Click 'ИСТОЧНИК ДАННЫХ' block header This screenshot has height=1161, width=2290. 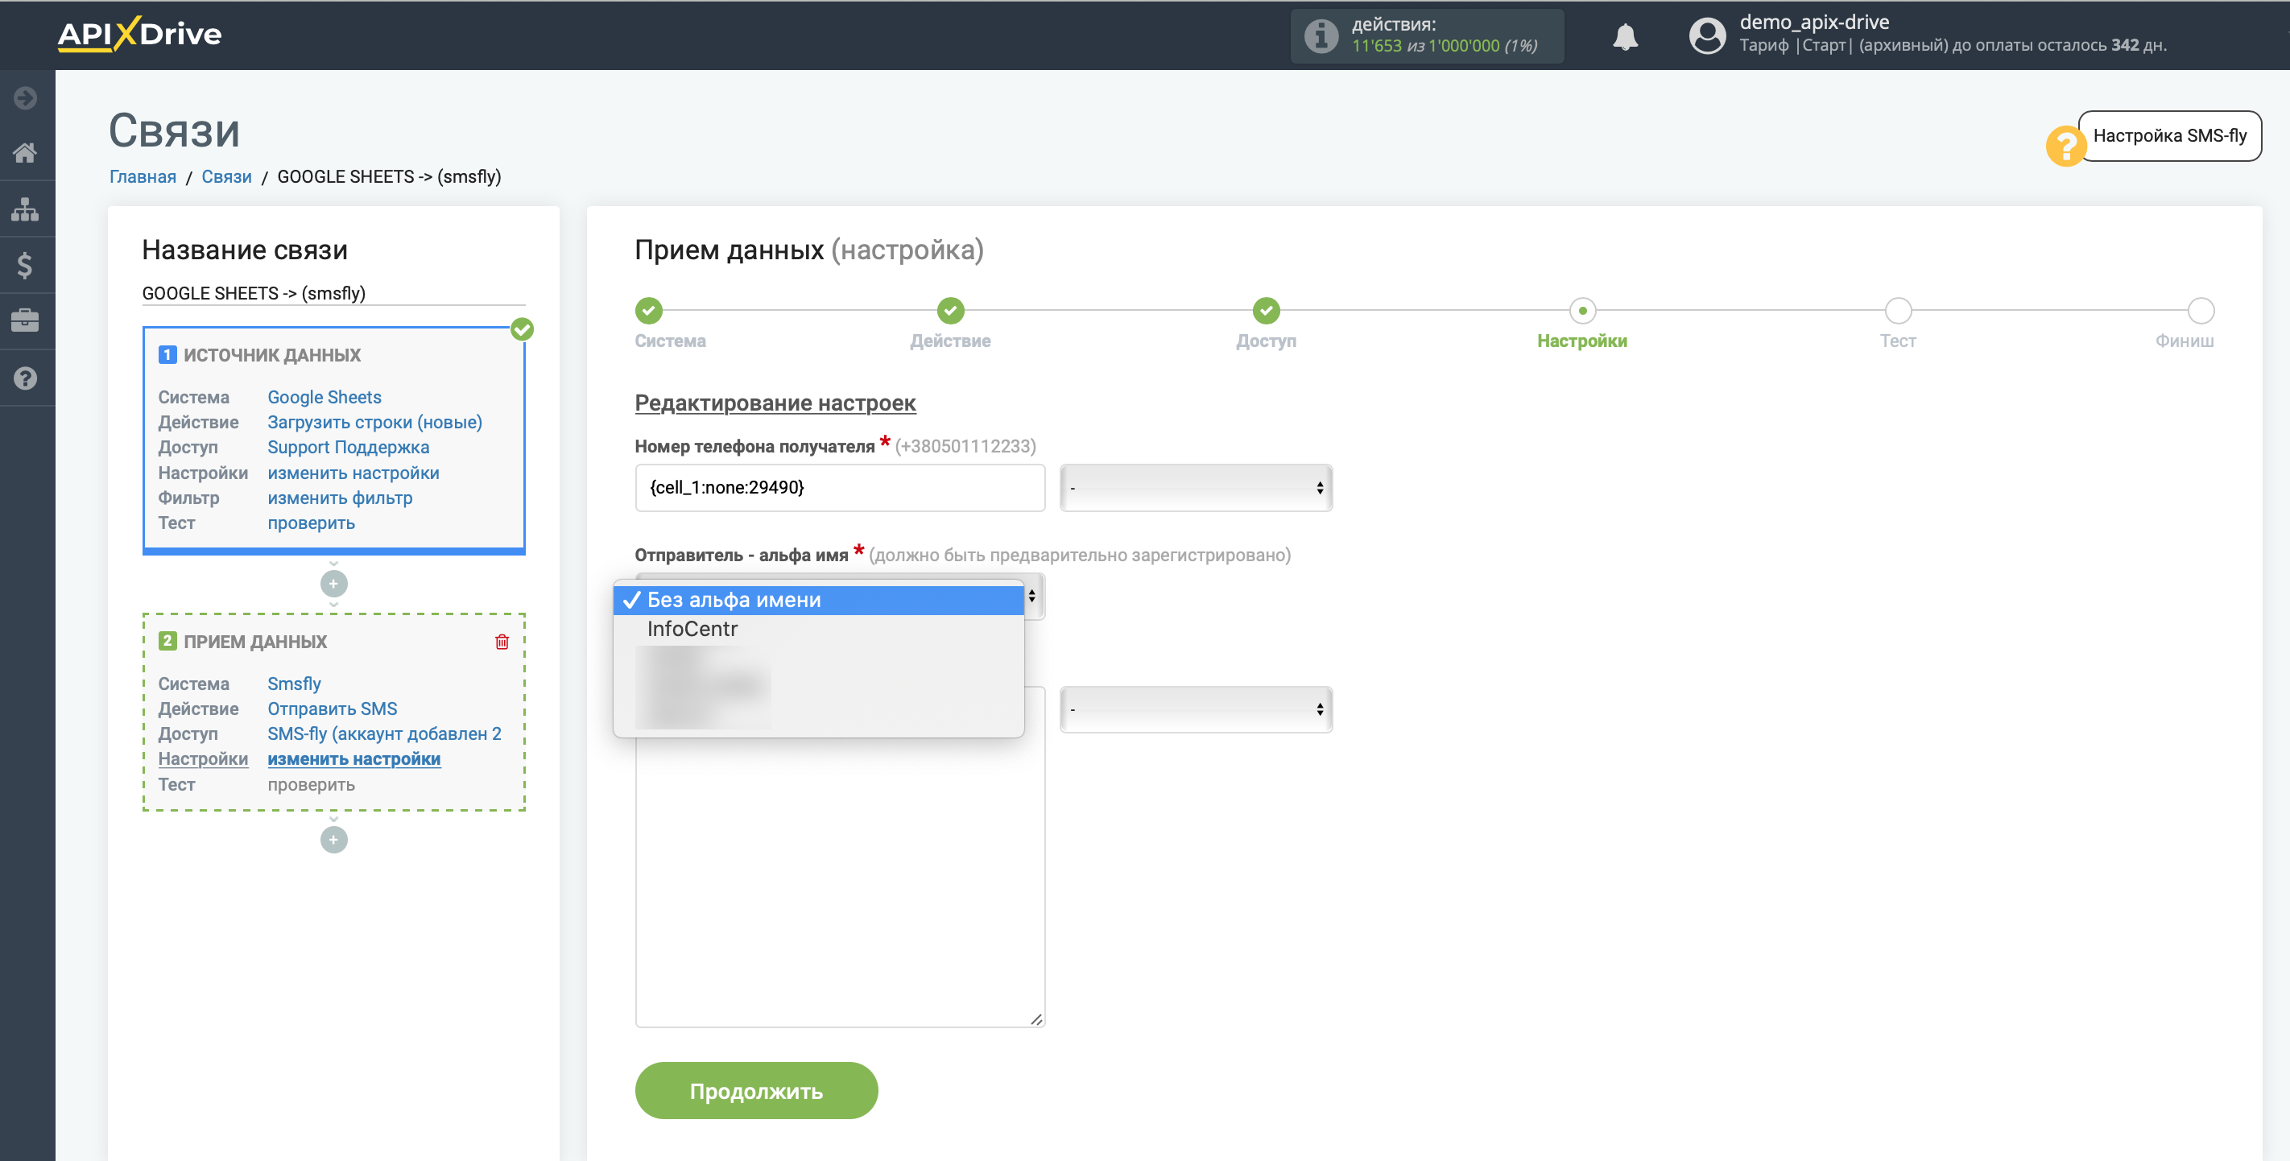(x=272, y=355)
